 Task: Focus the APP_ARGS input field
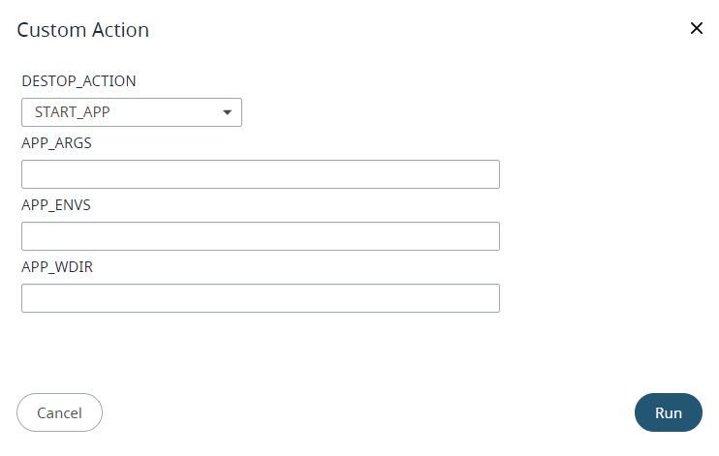point(260,174)
